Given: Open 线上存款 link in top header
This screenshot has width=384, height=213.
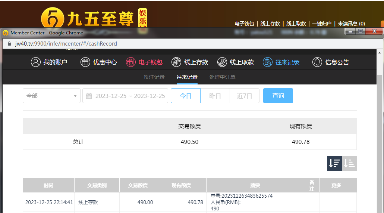Looking at the screenshot, I should (270, 24).
